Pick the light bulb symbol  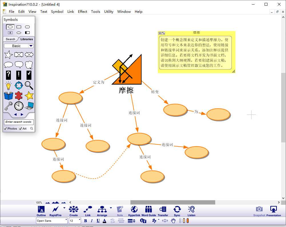click(x=9, y=85)
